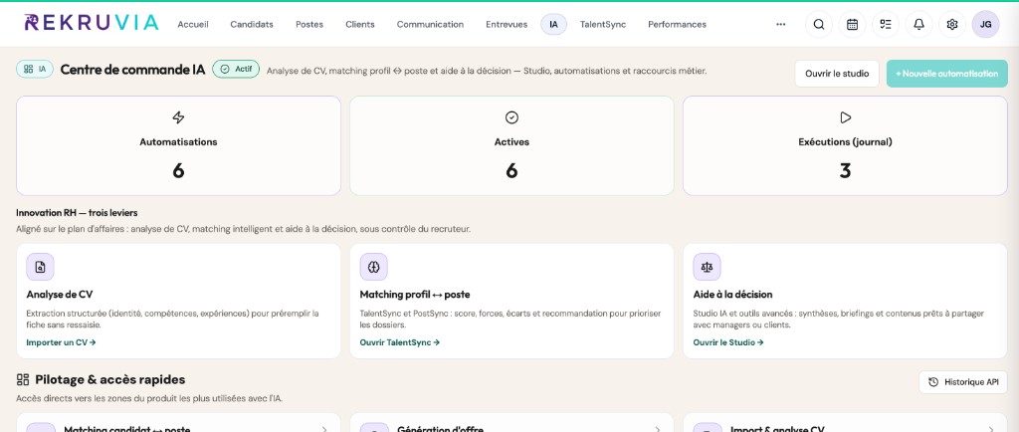Click the Matching profil brain icon

click(x=374, y=267)
